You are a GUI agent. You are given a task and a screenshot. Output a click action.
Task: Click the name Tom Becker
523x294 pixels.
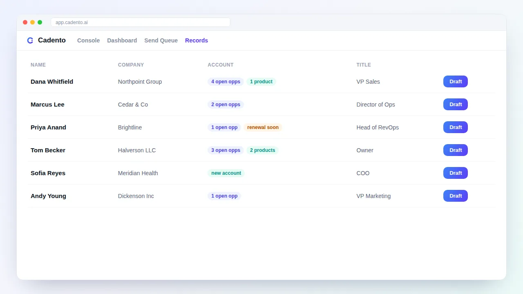pyautogui.click(x=48, y=150)
